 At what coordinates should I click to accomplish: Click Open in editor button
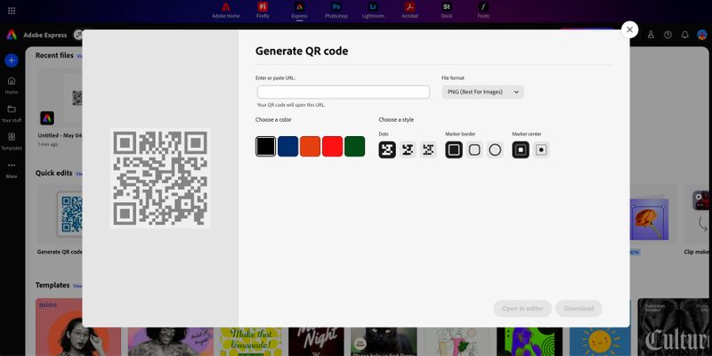point(522,308)
